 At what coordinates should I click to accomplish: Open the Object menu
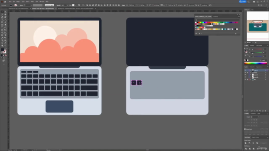pos(18,2)
